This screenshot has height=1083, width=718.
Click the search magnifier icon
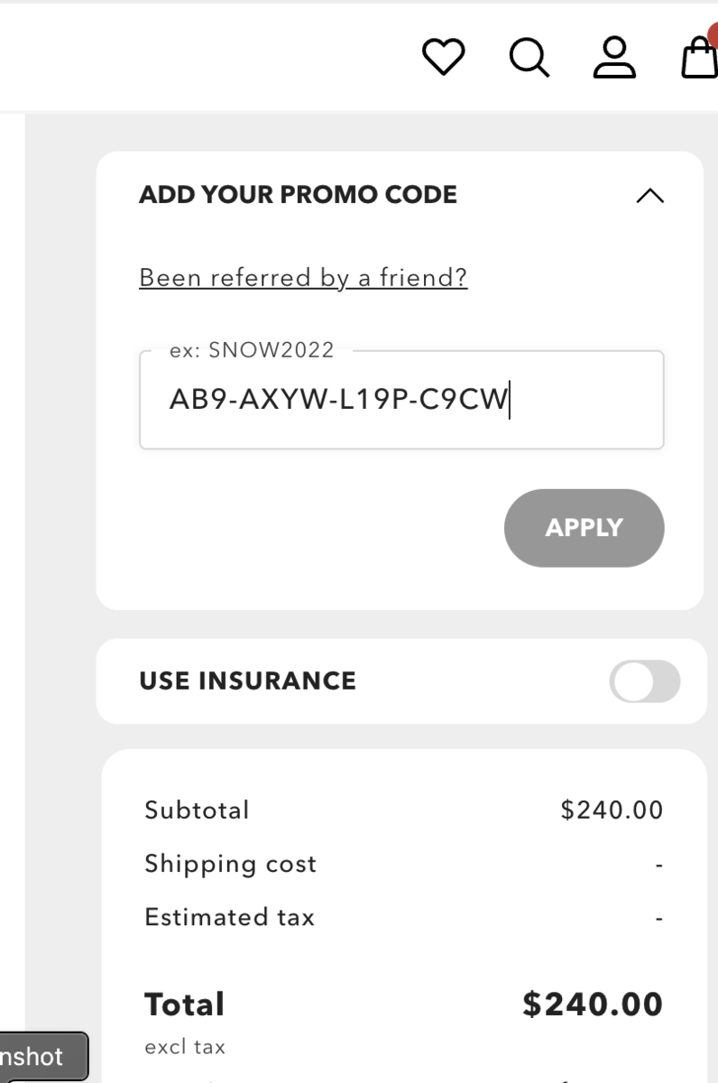(x=529, y=58)
